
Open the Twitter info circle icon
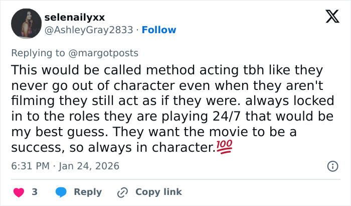point(332,166)
